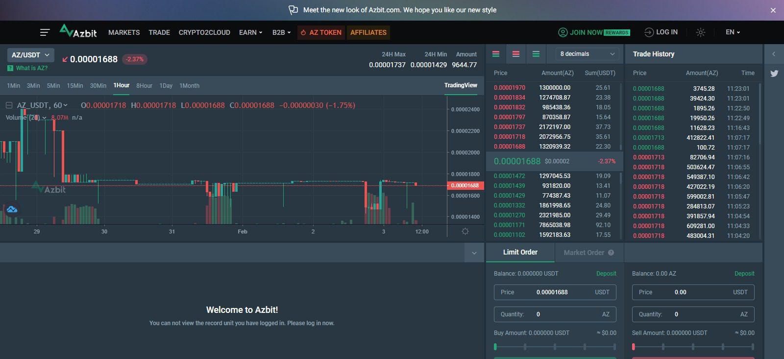Expand the B2B menu
The width and height of the screenshot is (784, 359).
tap(281, 32)
